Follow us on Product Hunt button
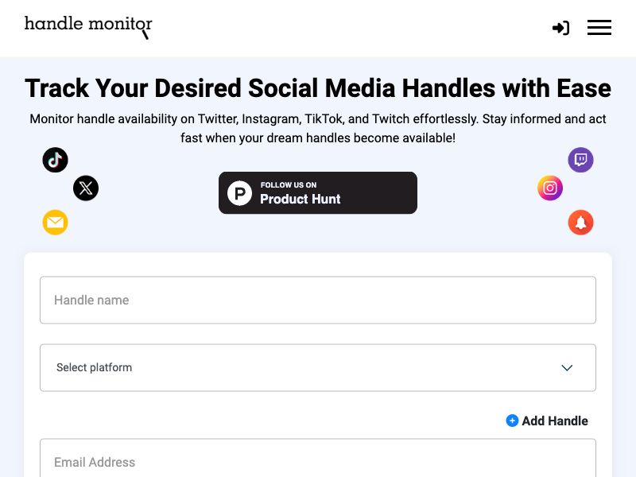The width and height of the screenshot is (636, 477). [x=318, y=192]
